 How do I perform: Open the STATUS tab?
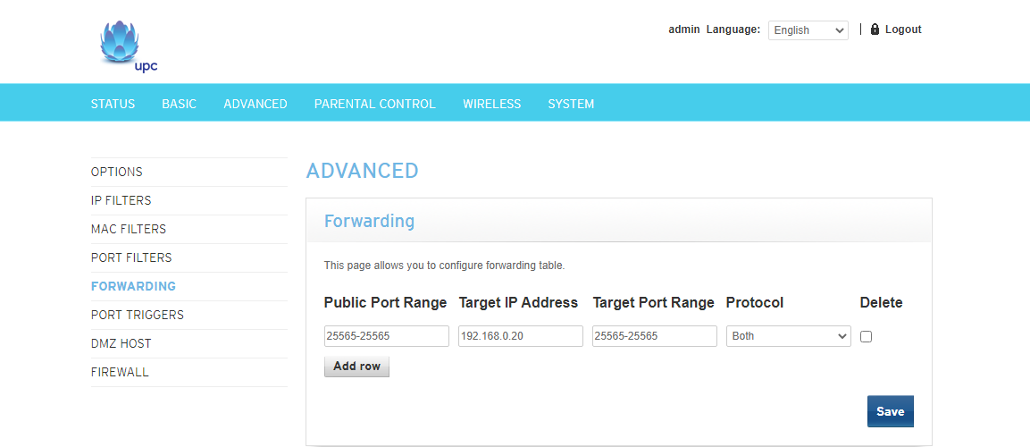pos(113,104)
